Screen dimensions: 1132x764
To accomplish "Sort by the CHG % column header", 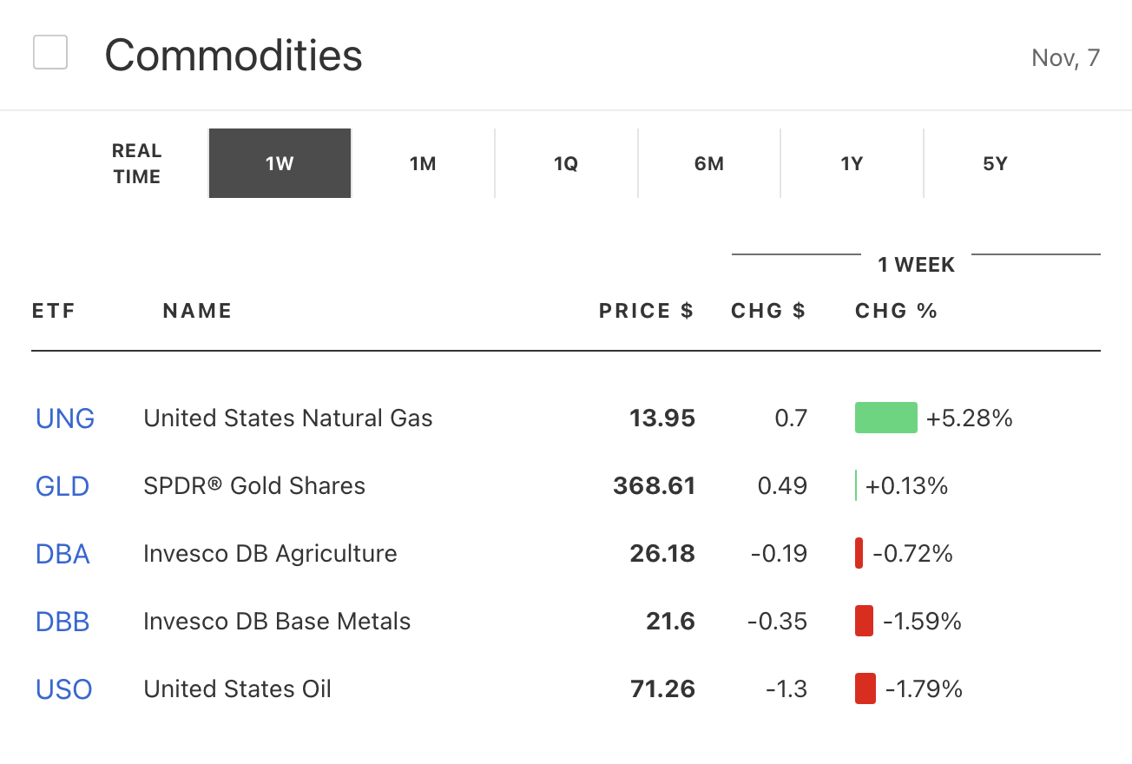I will pos(896,312).
